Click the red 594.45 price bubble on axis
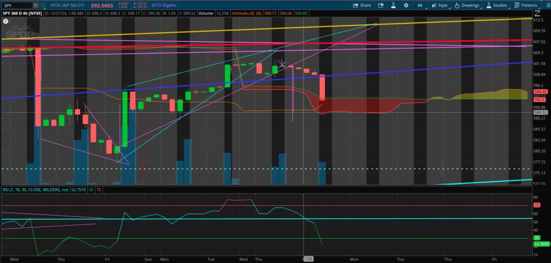 tap(540, 92)
